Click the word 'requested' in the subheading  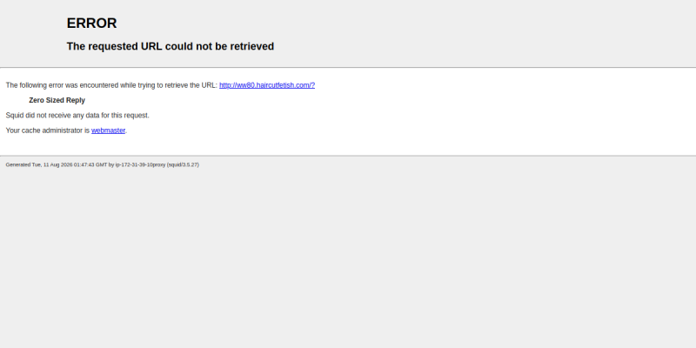tap(113, 47)
